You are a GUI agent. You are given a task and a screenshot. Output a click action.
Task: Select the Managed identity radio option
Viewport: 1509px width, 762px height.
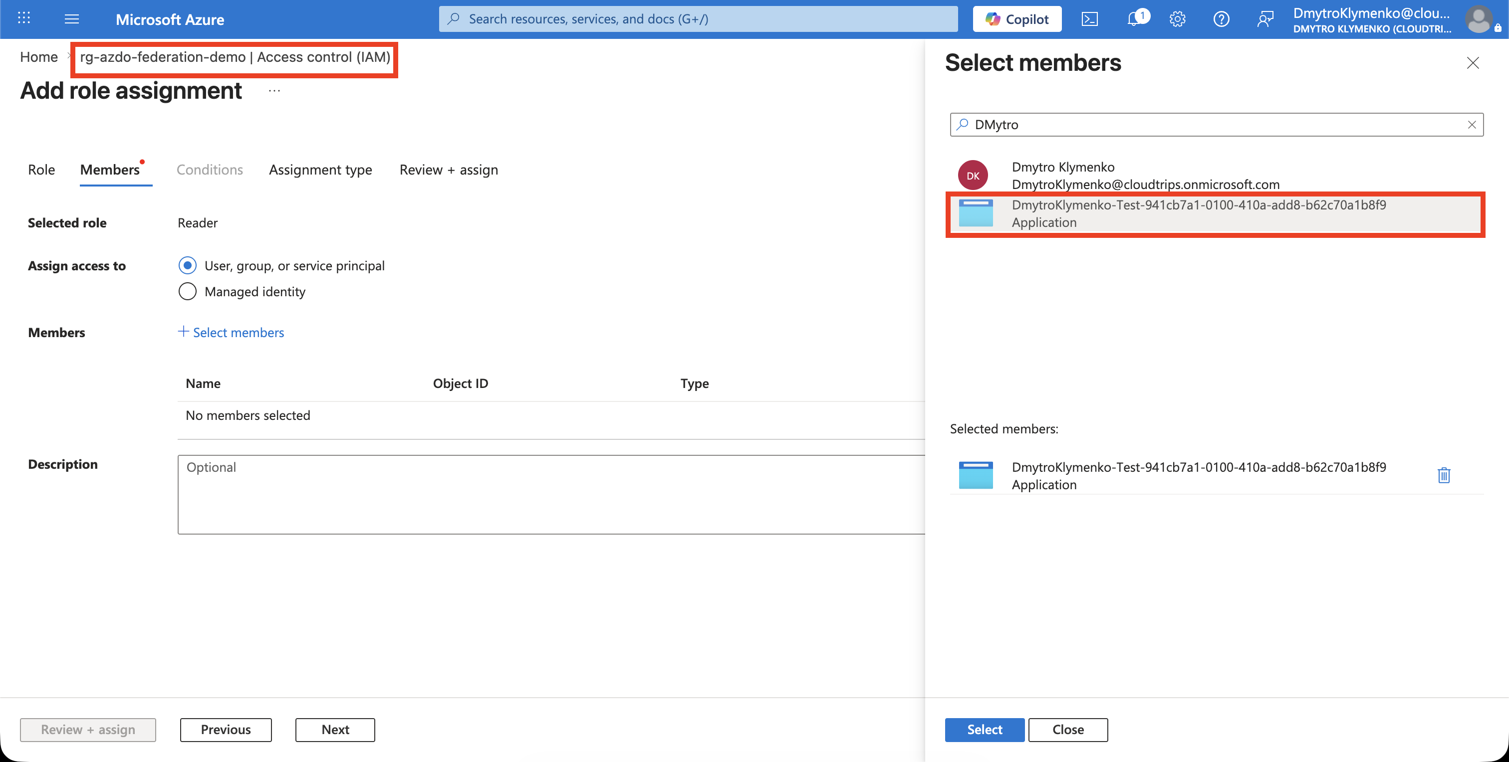tap(188, 291)
